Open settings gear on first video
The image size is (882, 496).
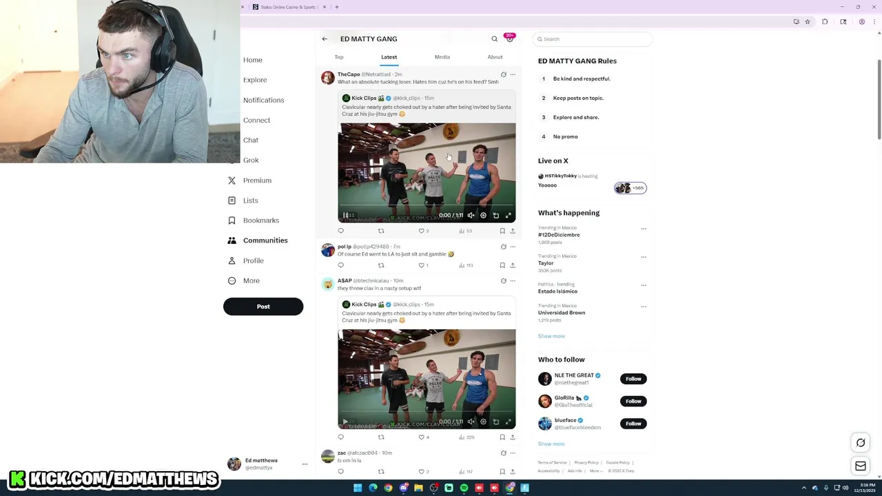483,215
